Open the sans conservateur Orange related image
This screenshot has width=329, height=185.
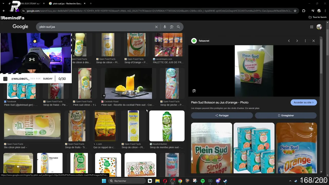click(296, 148)
